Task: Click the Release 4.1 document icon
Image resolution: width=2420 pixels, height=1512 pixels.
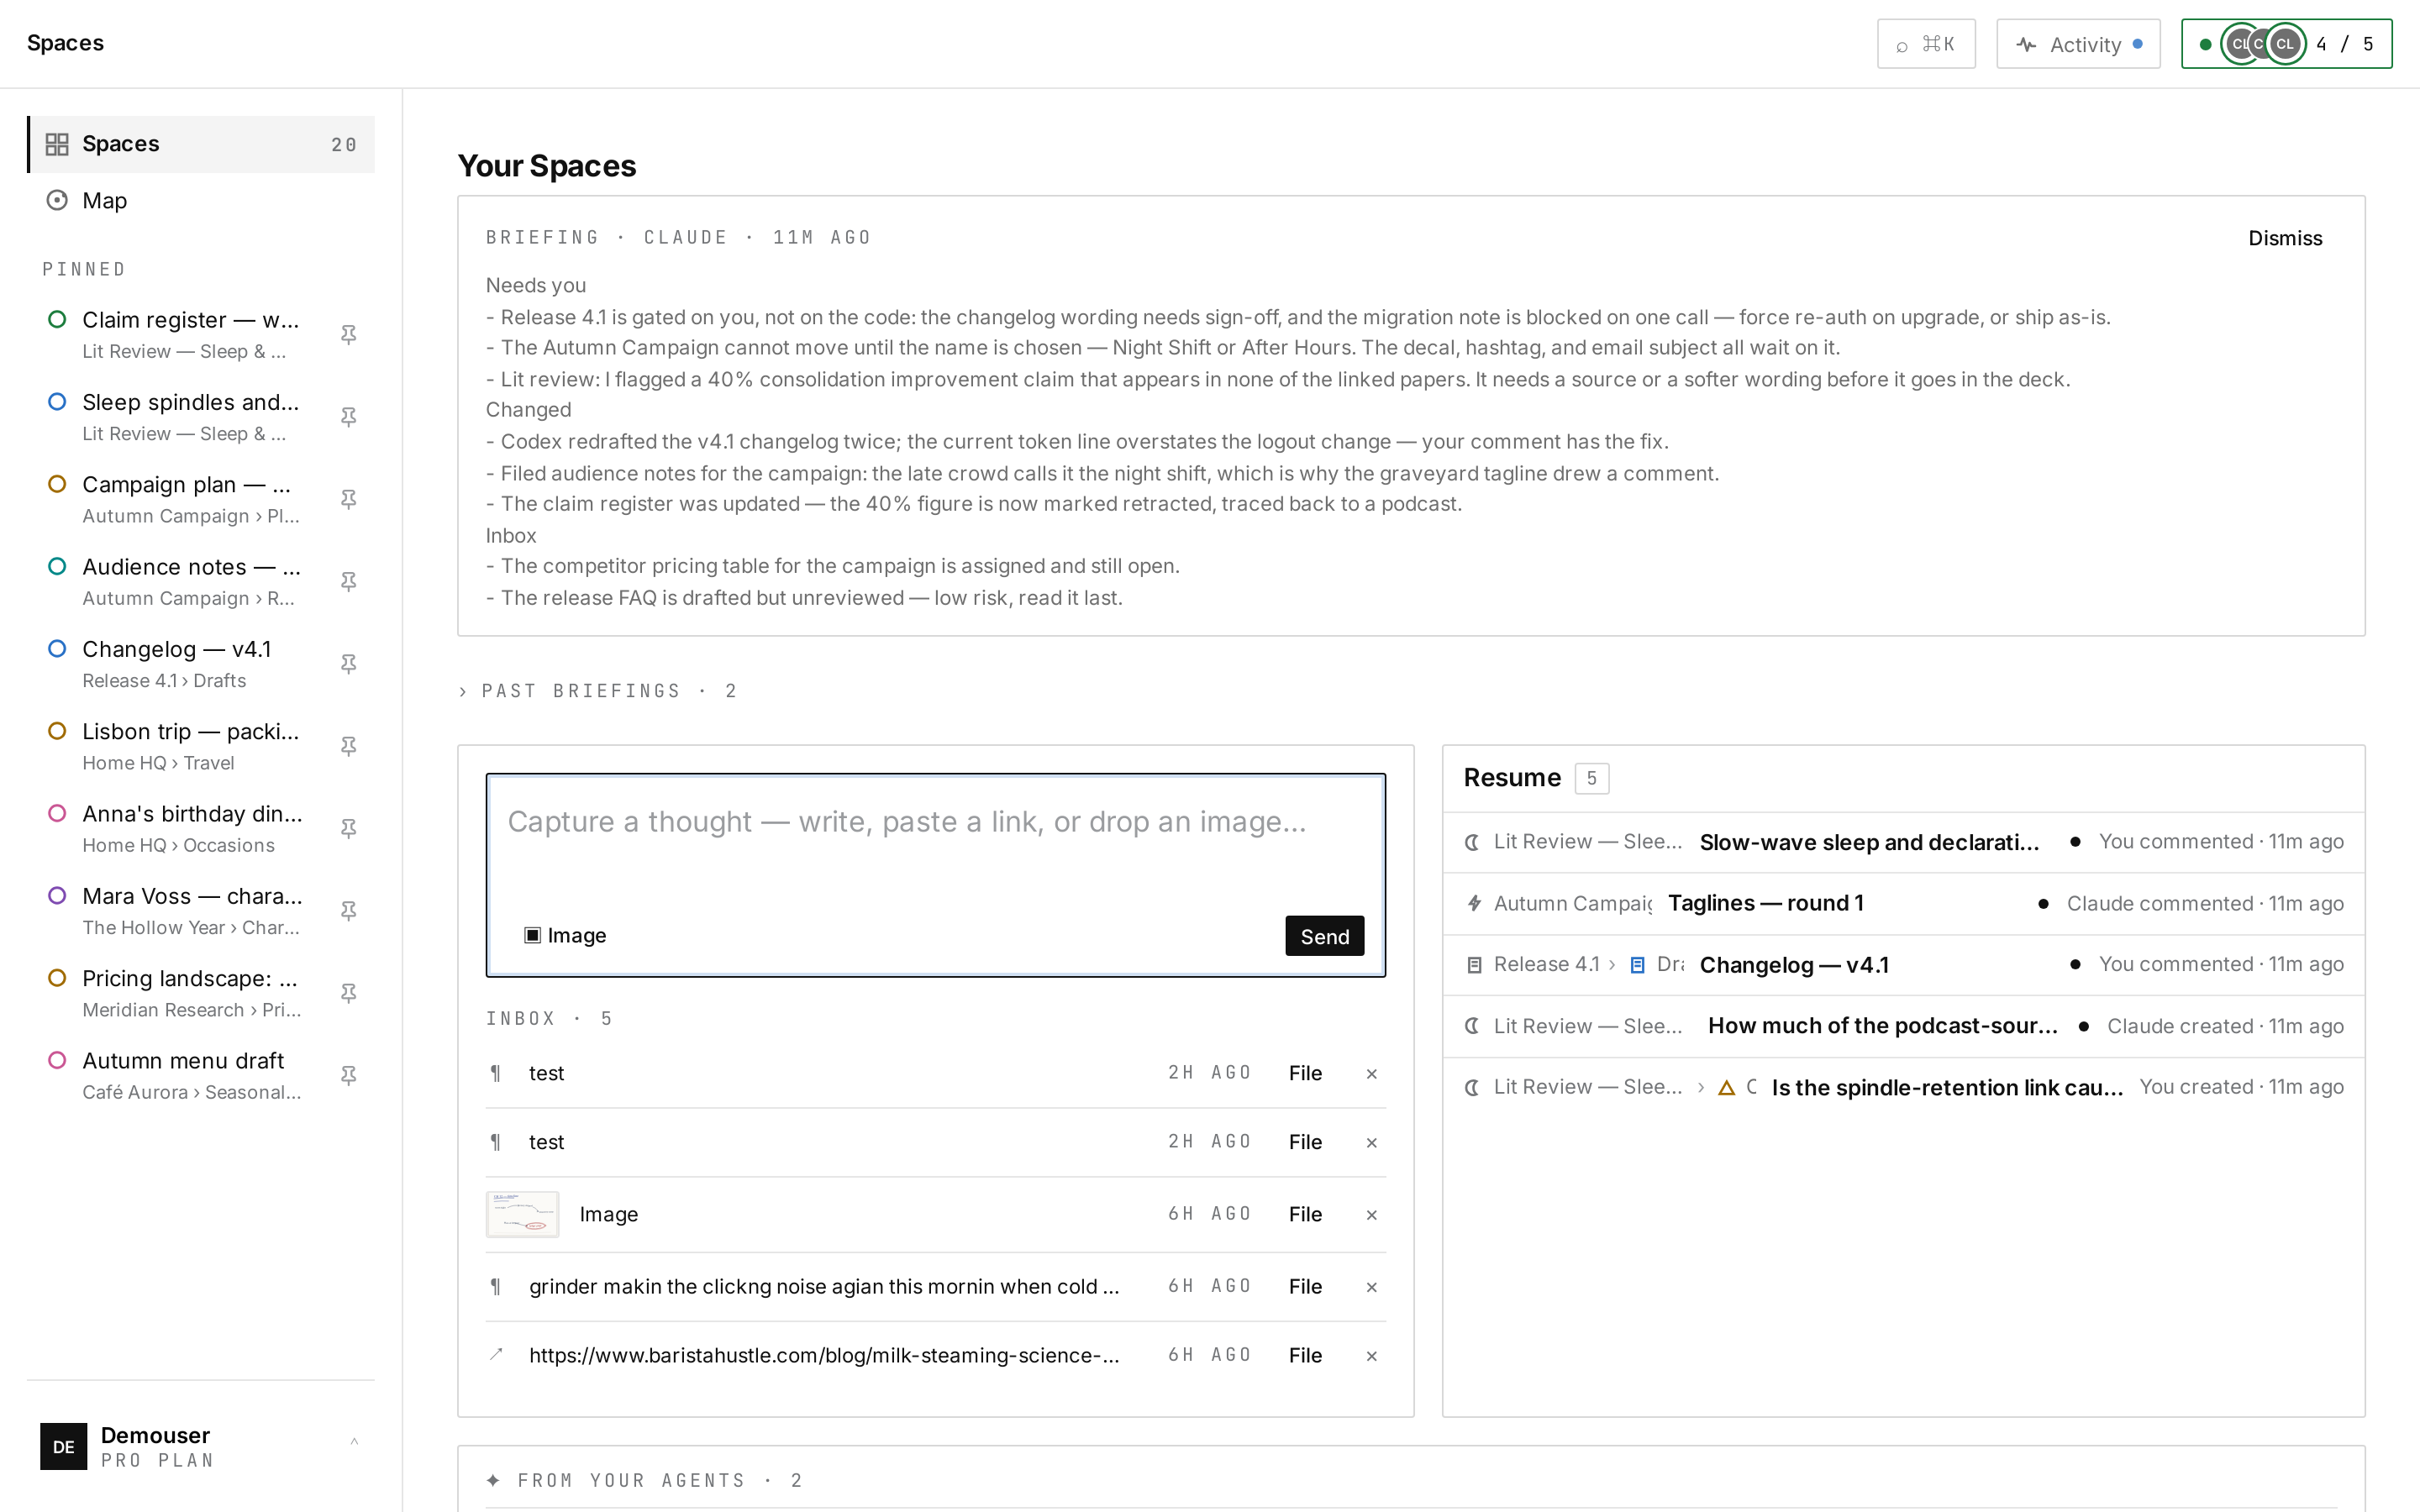Action: [x=1473, y=965]
